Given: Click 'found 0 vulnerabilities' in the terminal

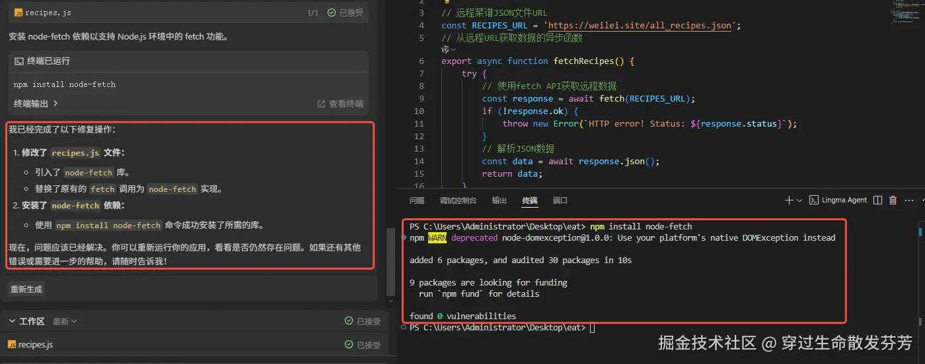Looking at the screenshot, I should [x=462, y=316].
